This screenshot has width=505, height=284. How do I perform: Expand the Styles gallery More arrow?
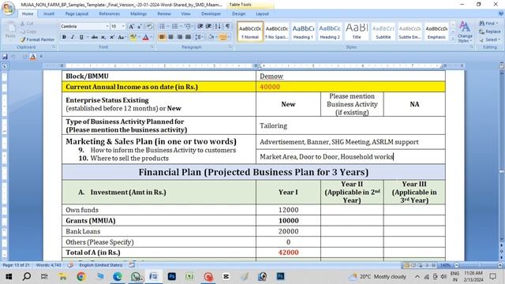pyautogui.click(x=453, y=39)
